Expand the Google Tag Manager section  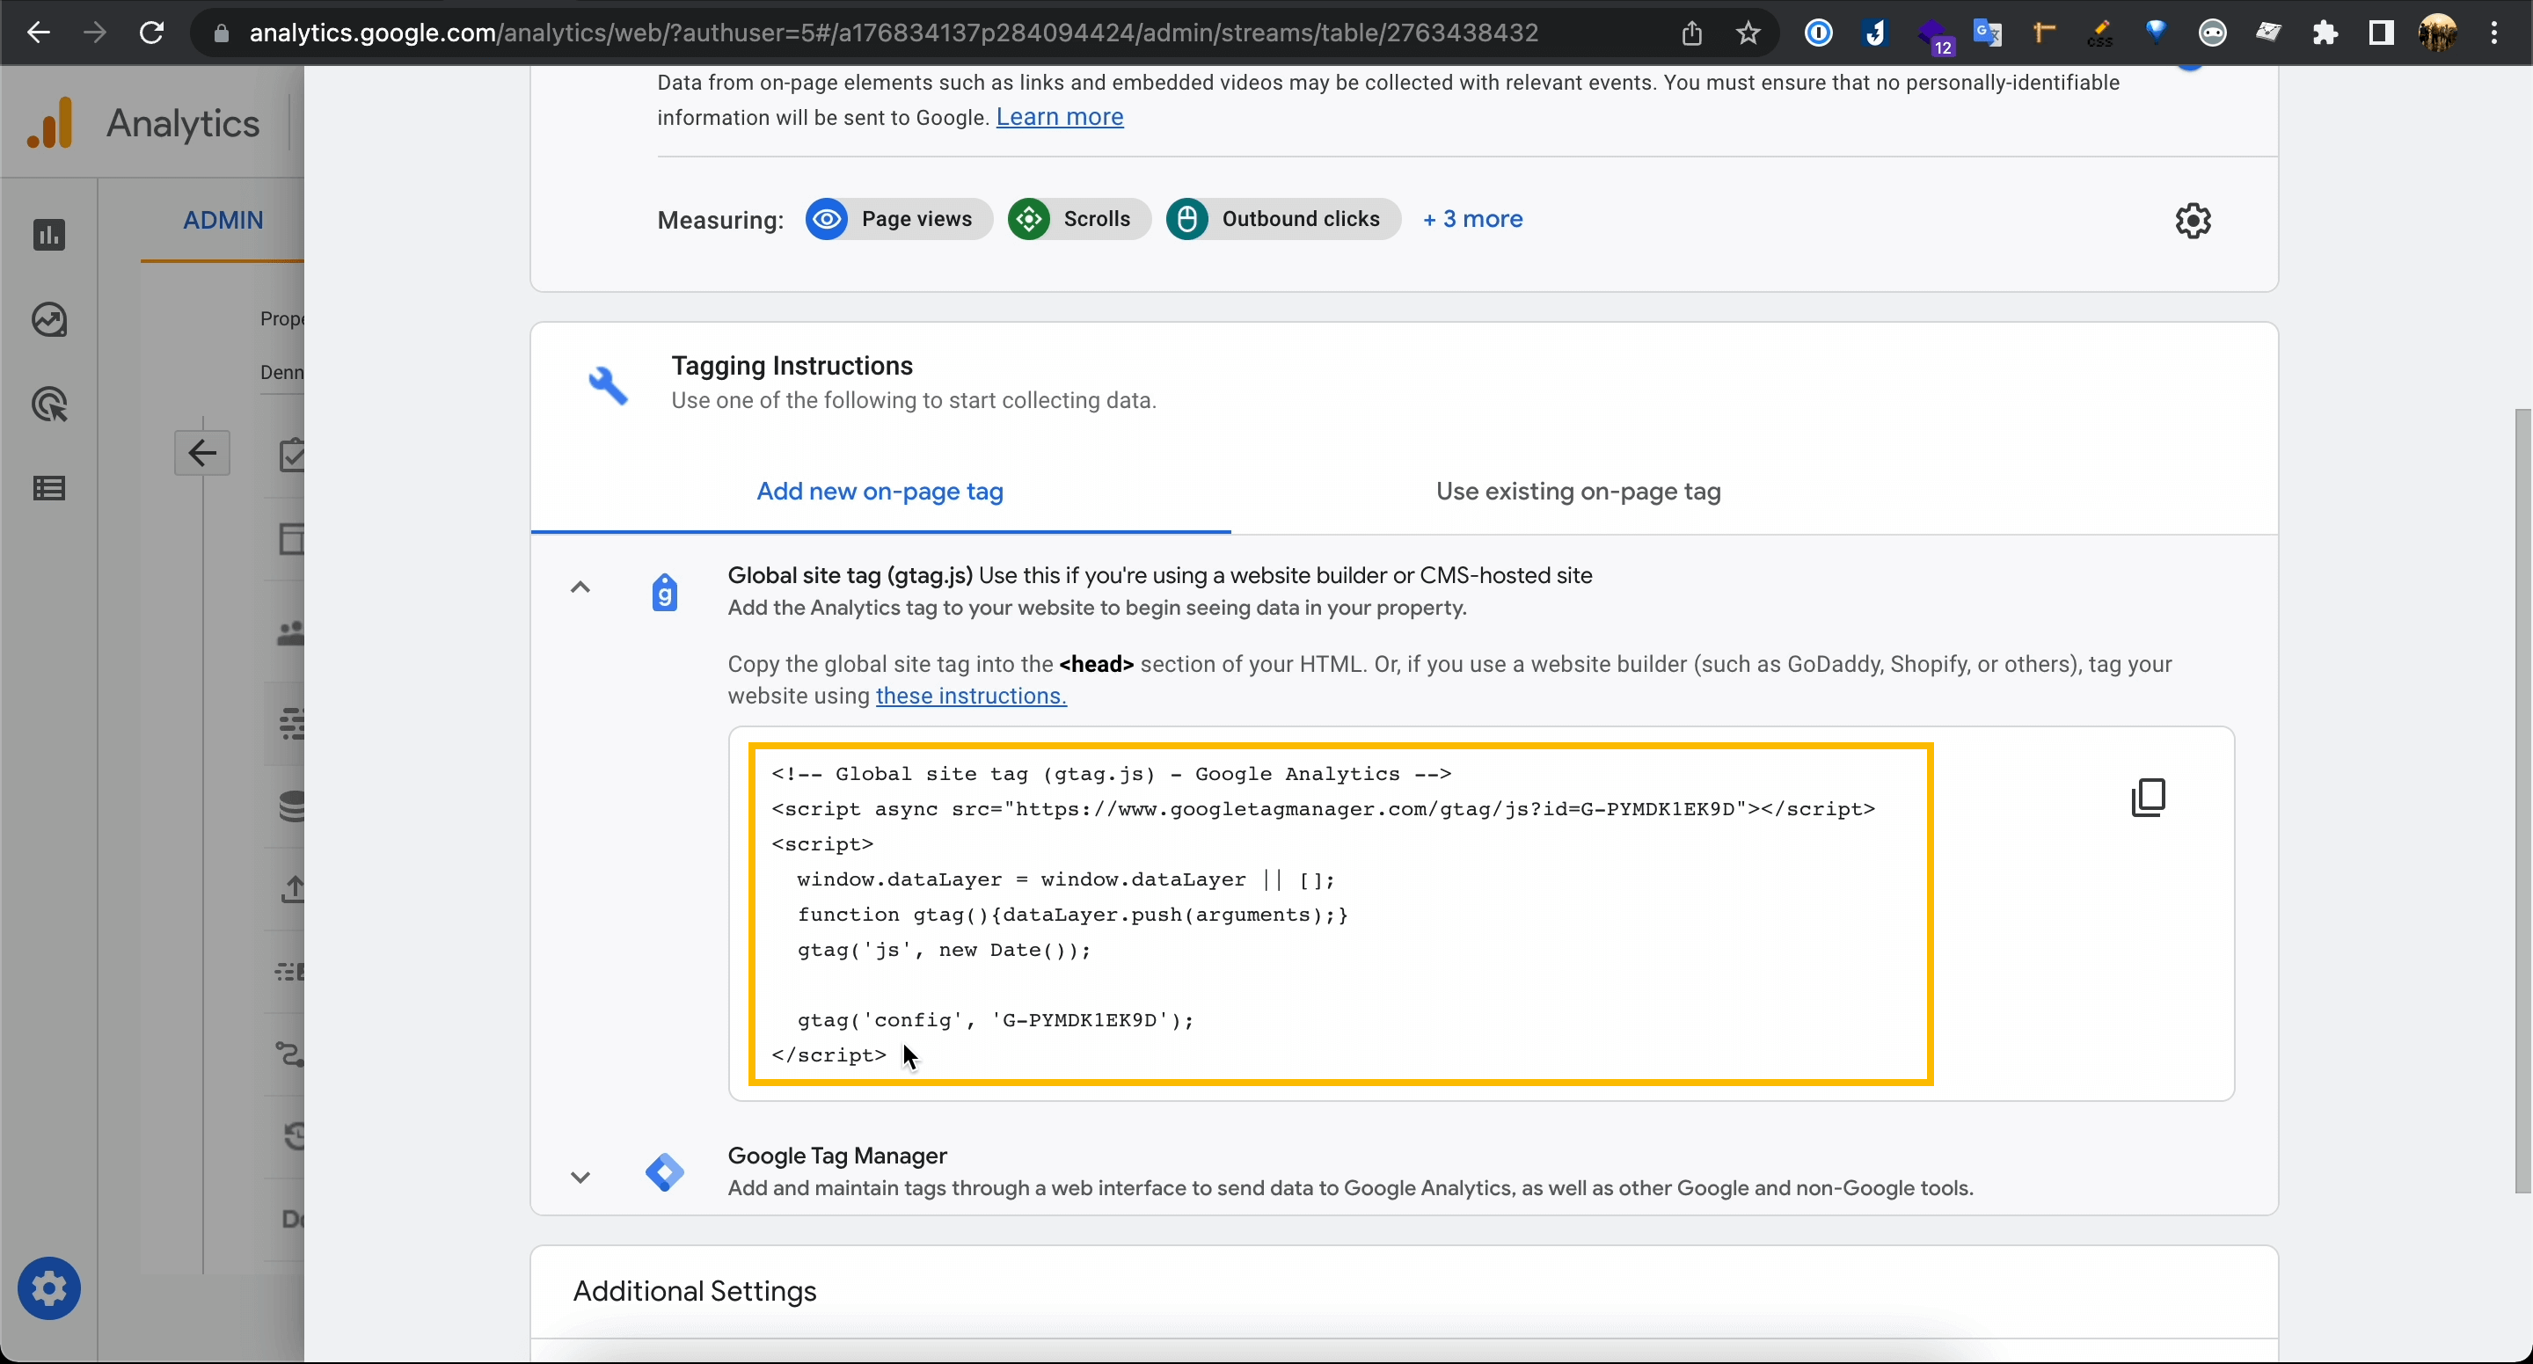click(580, 1178)
